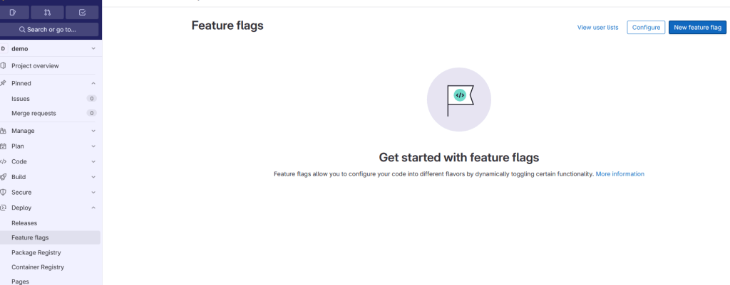Click the Configure button

click(646, 27)
